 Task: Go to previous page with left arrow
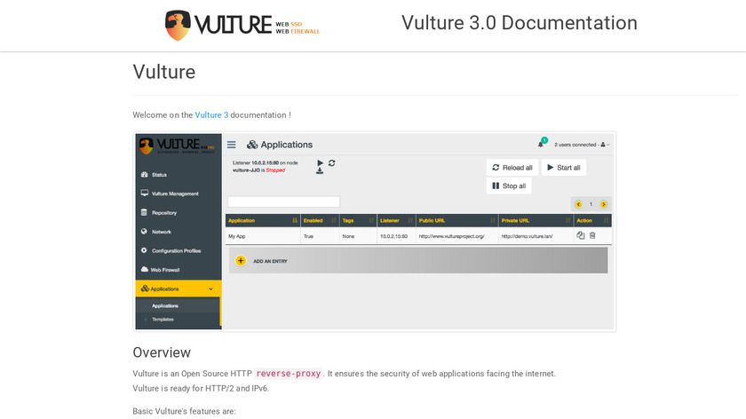pos(578,204)
